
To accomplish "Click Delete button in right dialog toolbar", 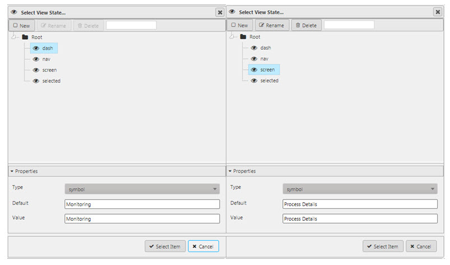I will pyautogui.click(x=306, y=26).
